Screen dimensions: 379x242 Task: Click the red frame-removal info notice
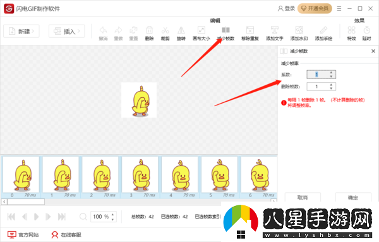[x=323, y=103]
